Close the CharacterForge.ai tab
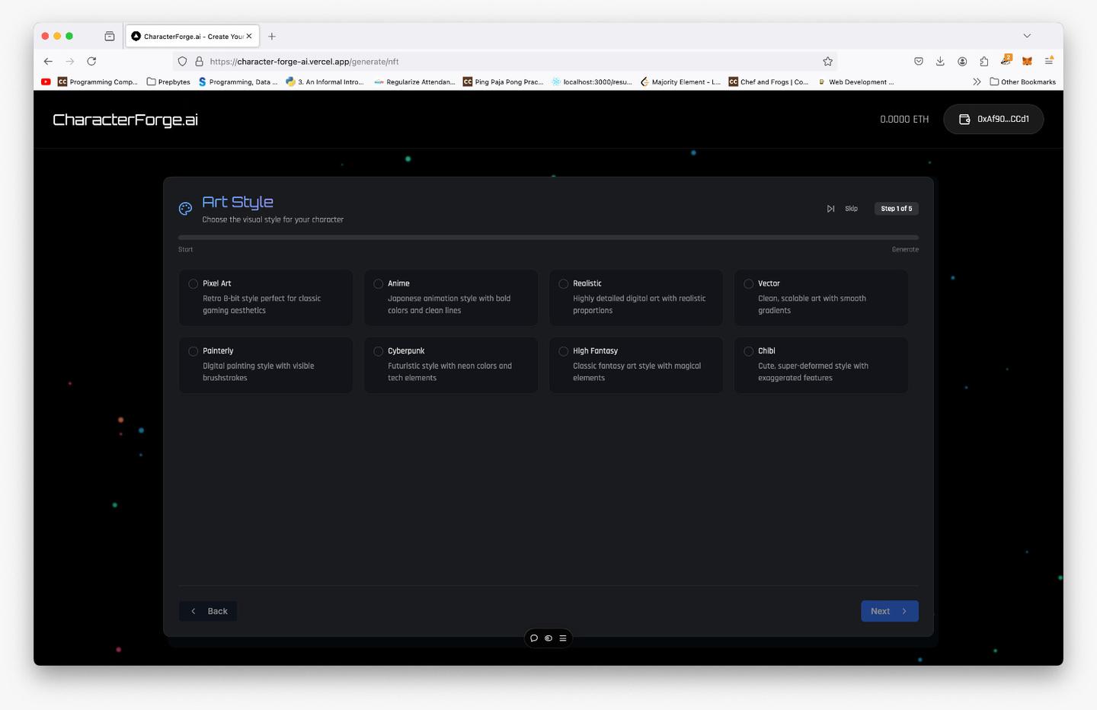Image resolution: width=1097 pixels, height=710 pixels. [x=249, y=36]
